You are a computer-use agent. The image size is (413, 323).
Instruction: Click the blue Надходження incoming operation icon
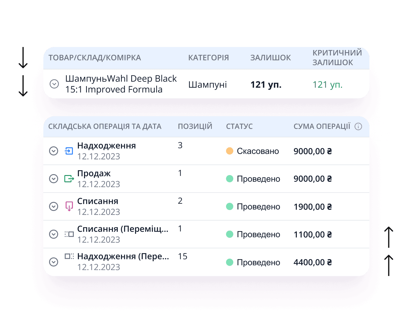coord(69,151)
